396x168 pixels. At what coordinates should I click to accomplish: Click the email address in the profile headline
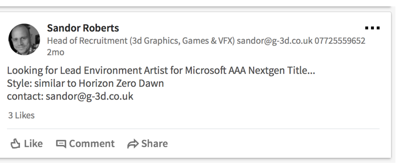[x=275, y=41]
